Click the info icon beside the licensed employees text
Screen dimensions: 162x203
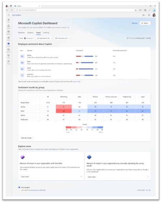click(68, 28)
